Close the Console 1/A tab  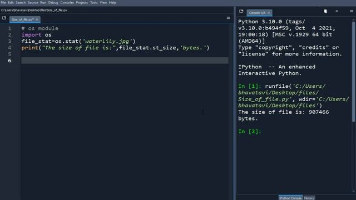[x=269, y=13]
